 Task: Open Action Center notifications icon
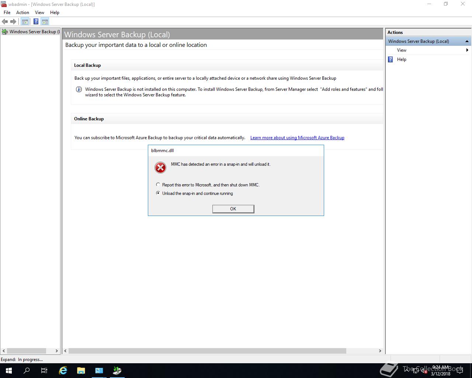pos(460,371)
